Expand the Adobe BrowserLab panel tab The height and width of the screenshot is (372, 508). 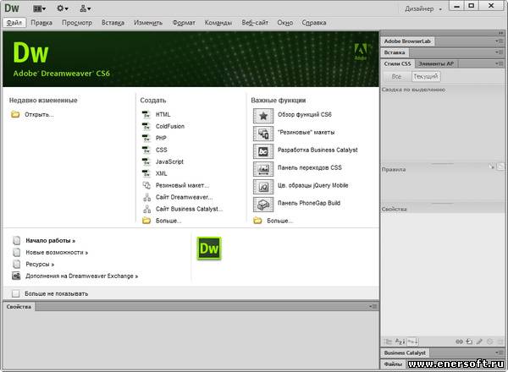[407, 41]
